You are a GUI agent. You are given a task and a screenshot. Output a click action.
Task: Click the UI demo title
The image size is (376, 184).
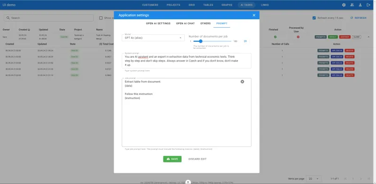(x=9, y=5)
